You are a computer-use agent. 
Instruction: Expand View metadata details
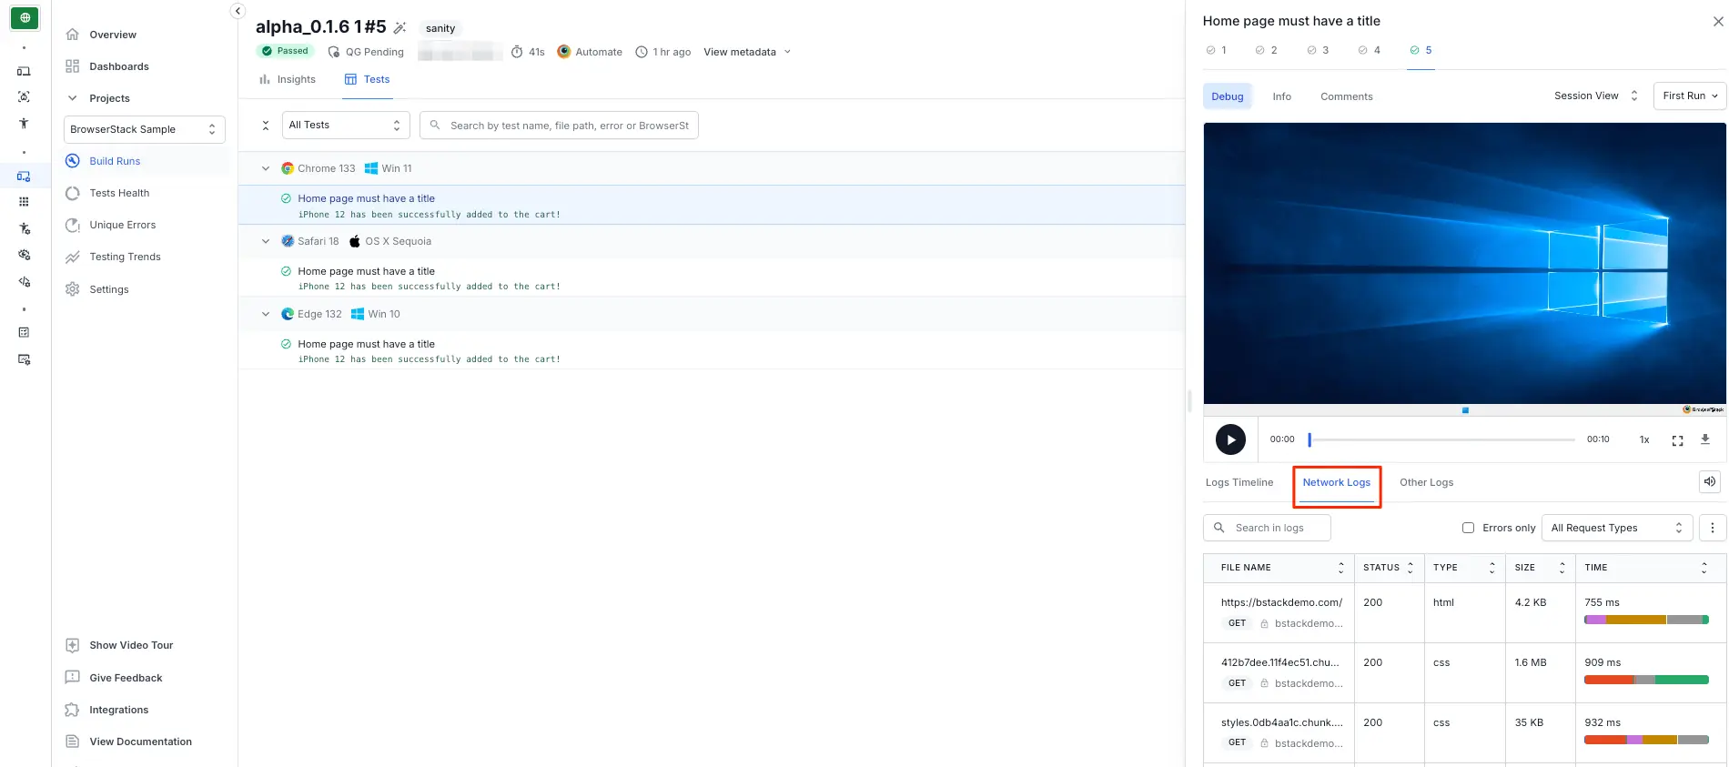(x=747, y=52)
